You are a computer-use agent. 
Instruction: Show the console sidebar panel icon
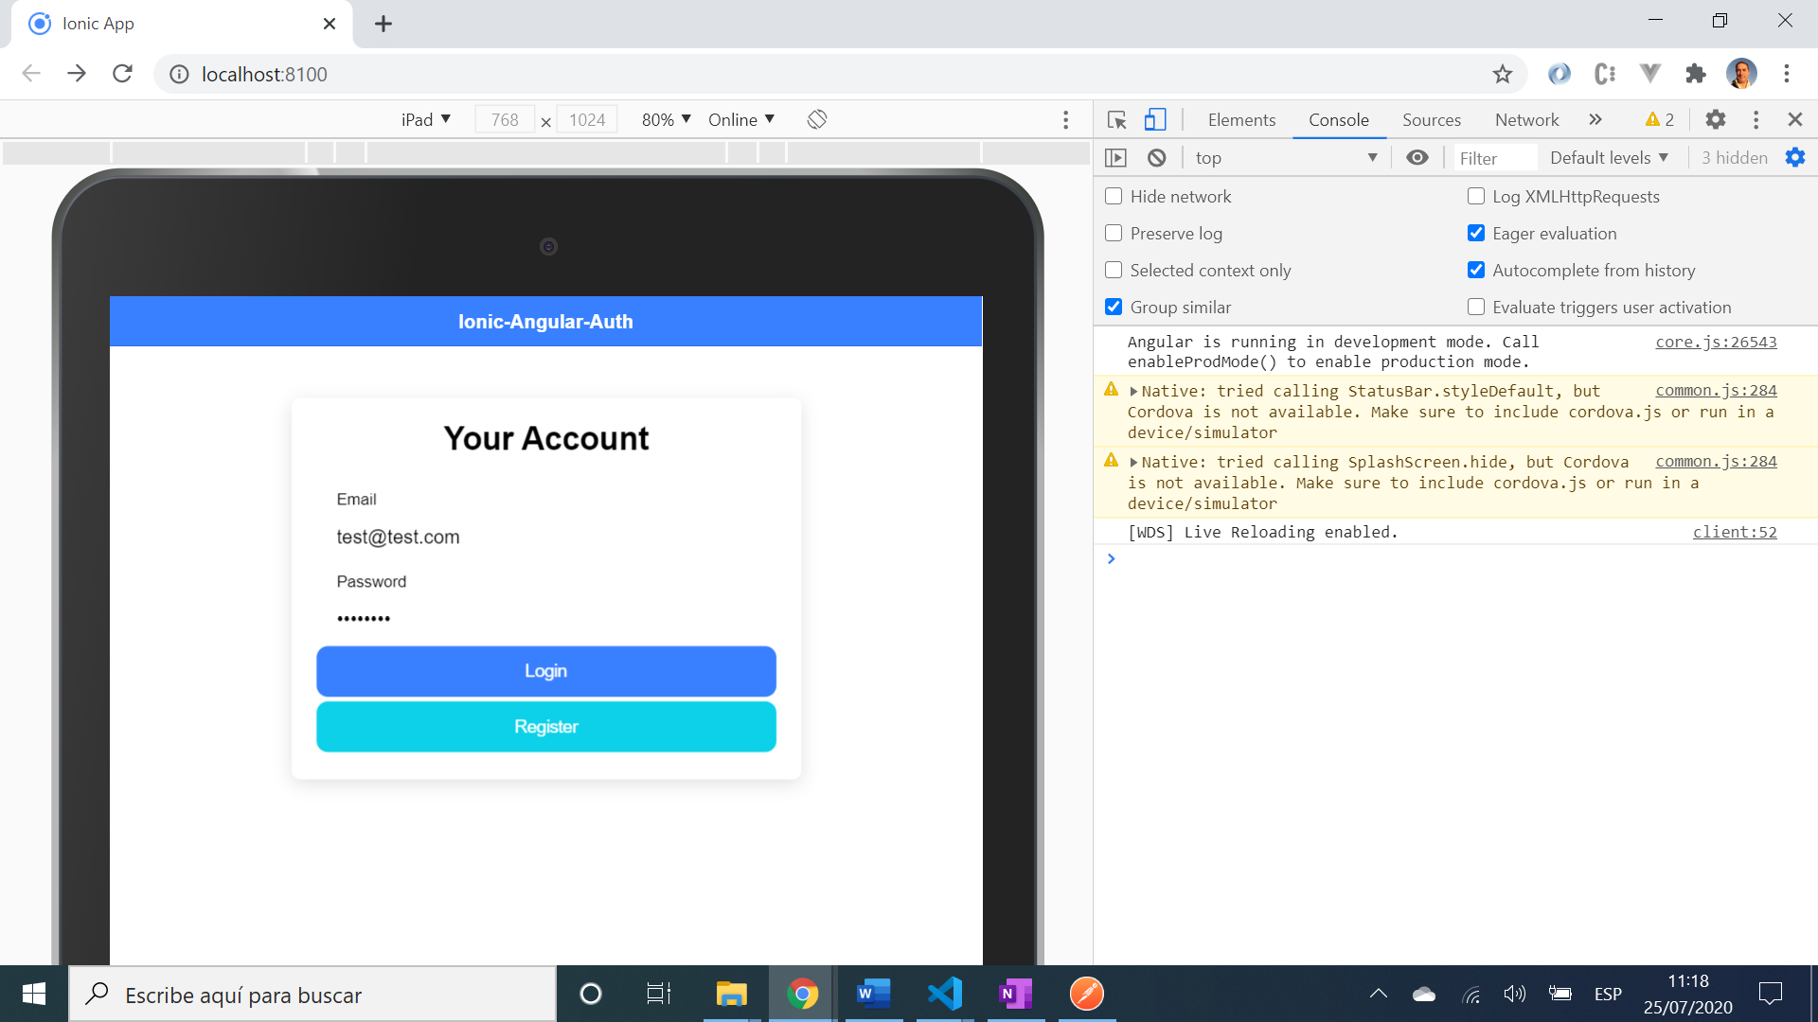1115,158
